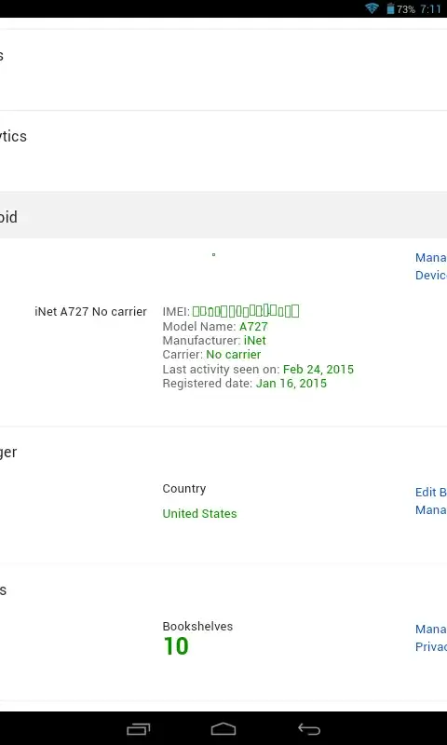Collapse the gray Android section header

pyautogui.click(x=223, y=217)
